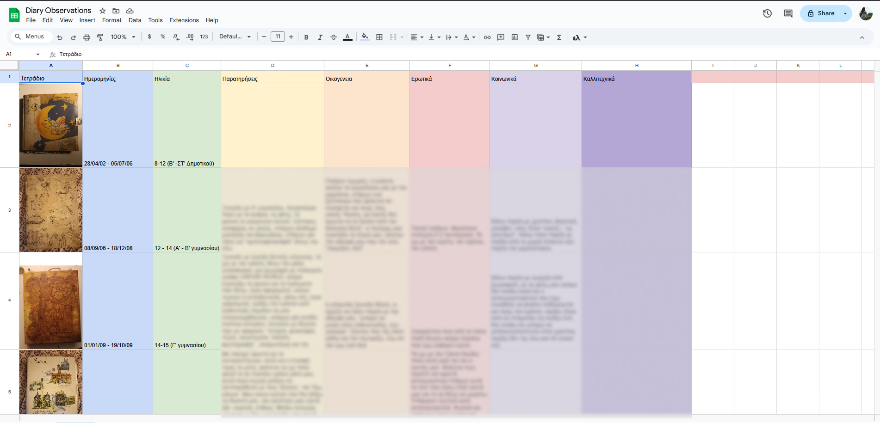The image size is (880, 423).
Task: Expand merge cells options arrow
Action: [x=402, y=37]
